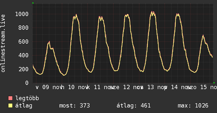The width and height of the screenshot is (217, 113).
Task: Select the legtöbb legend label
Action: coord(27,99)
